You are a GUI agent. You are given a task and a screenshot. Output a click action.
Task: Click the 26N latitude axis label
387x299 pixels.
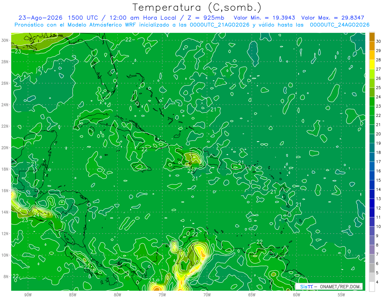point(5,83)
